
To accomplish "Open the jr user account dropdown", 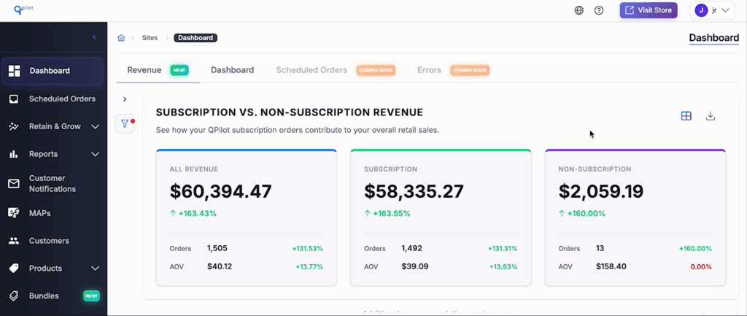I will click(713, 10).
